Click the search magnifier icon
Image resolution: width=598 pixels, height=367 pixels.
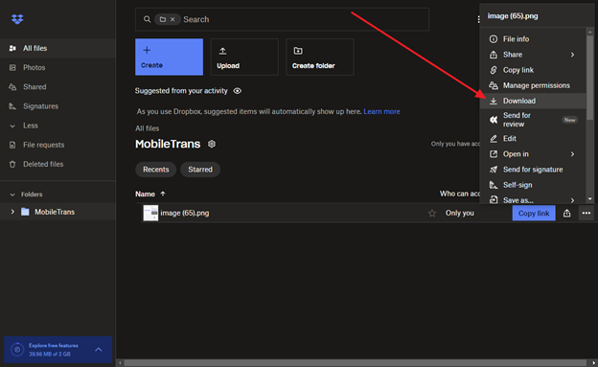click(x=147, y=19)
